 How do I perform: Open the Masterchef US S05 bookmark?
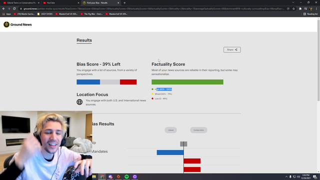pos(116,14)
